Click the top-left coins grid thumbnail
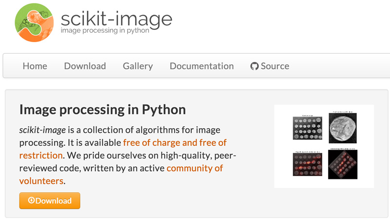This screenshot has height=220, width=390. point(308,127)
